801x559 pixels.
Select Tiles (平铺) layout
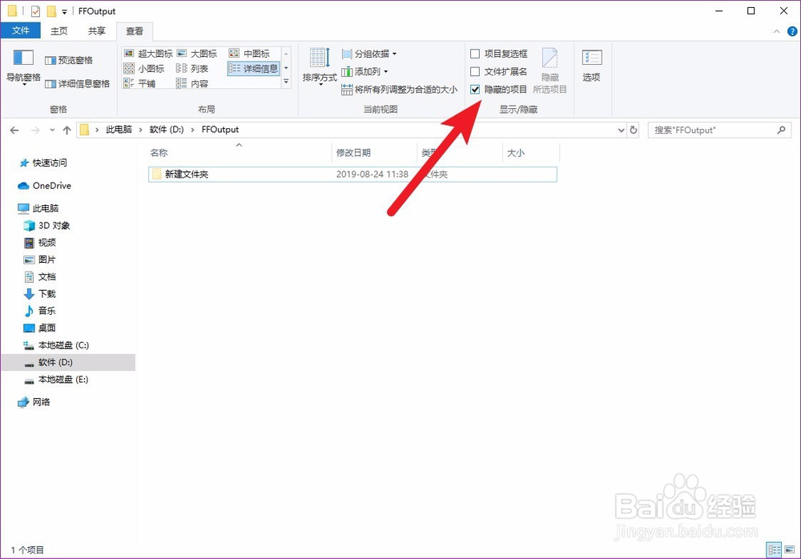point(139,83)
